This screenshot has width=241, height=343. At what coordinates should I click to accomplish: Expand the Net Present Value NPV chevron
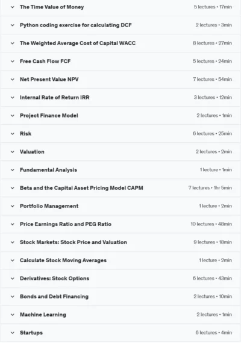pyautogui.click(x=13, y=80)
